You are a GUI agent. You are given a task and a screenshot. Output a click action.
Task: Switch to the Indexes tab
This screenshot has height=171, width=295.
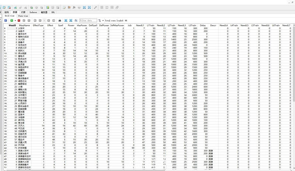33,12
